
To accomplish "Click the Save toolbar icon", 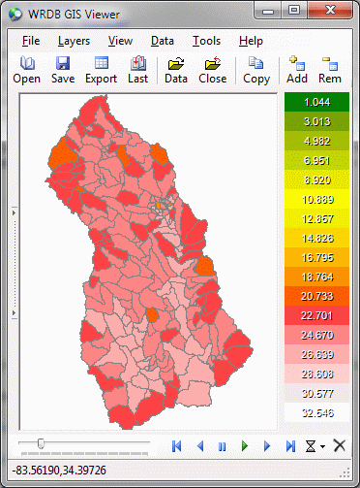I will [x=63, y=63].
